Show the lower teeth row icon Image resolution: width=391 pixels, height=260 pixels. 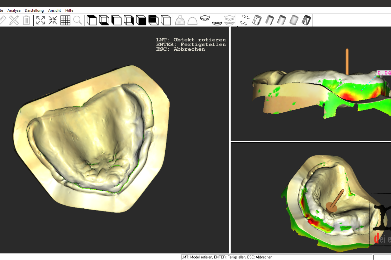point(217,23)
